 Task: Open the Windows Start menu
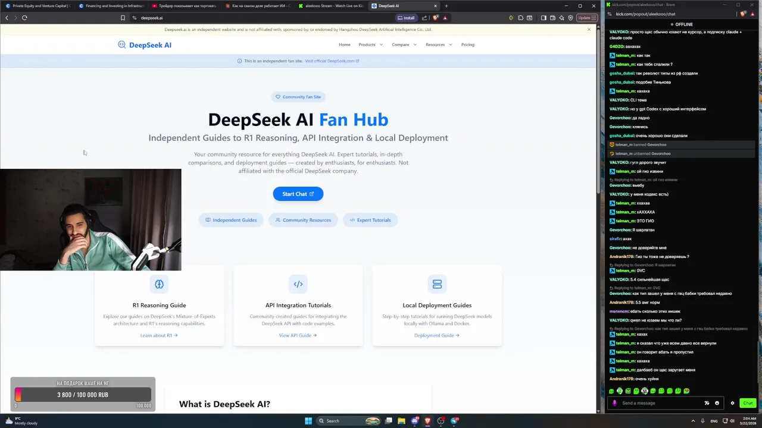pyautogui.click(x=308, y=421)
